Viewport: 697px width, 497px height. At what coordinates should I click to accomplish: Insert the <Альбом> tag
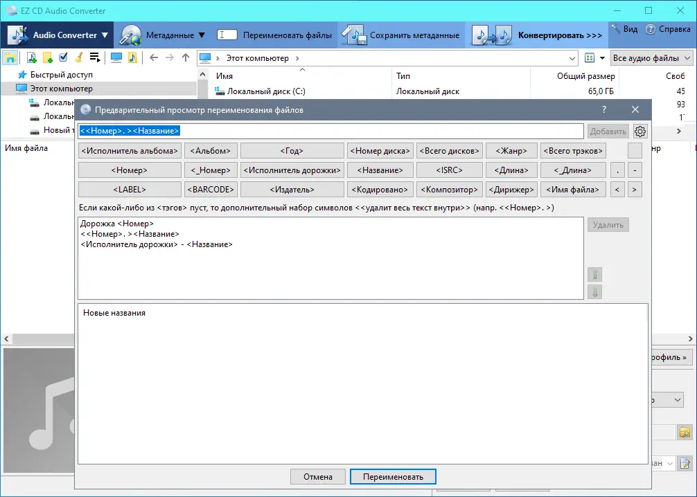coord(211,150)
